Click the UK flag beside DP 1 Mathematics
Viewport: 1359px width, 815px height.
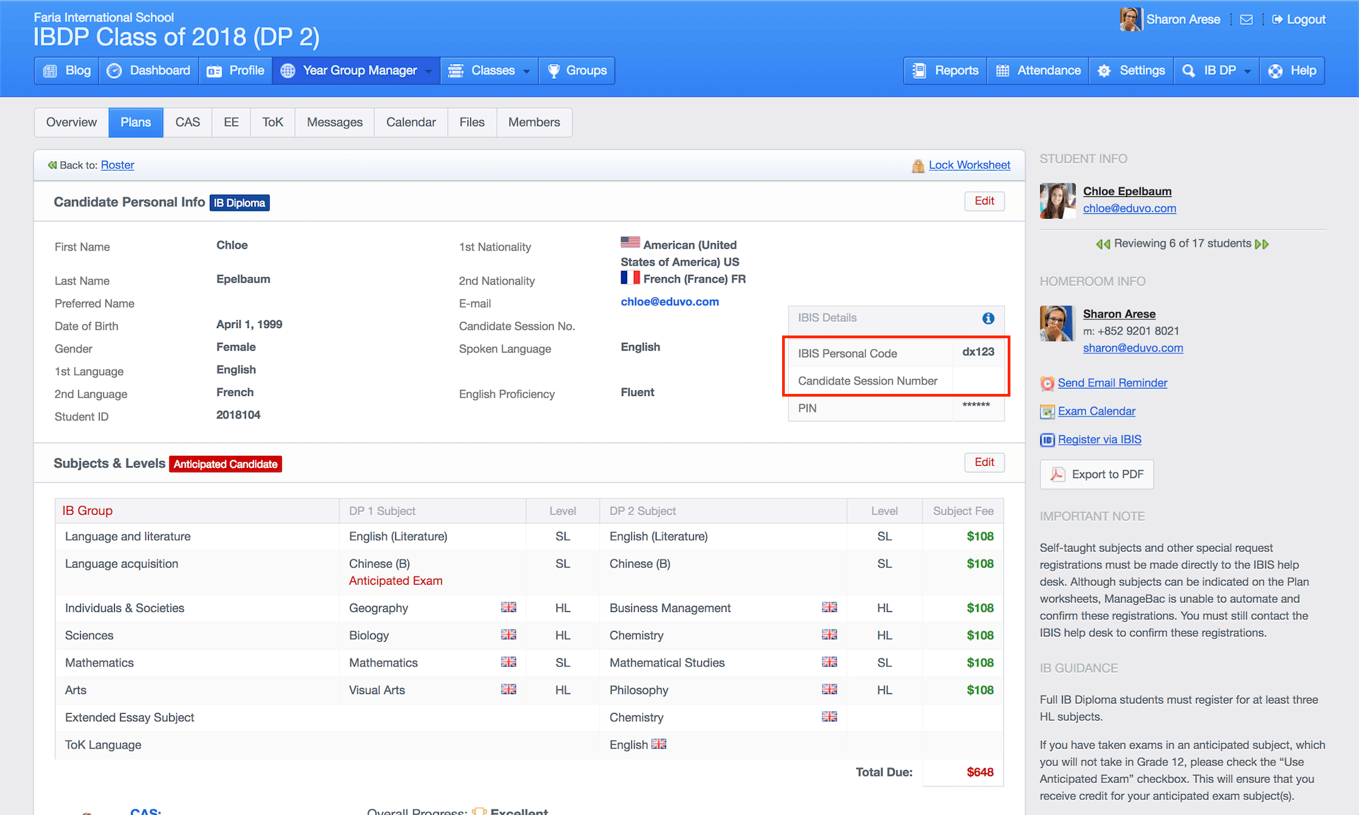(508, 662)
